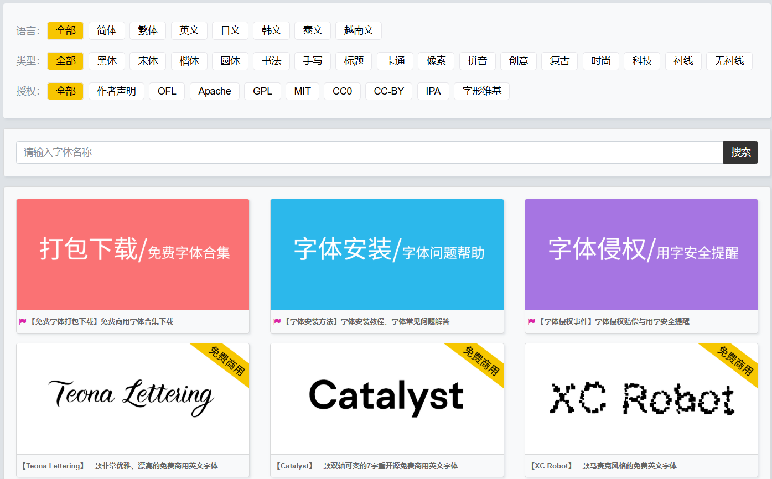This screenshot has width=772, height=479.
Task: Open the 字体安装 installation help banner
Action: point(387,254)
